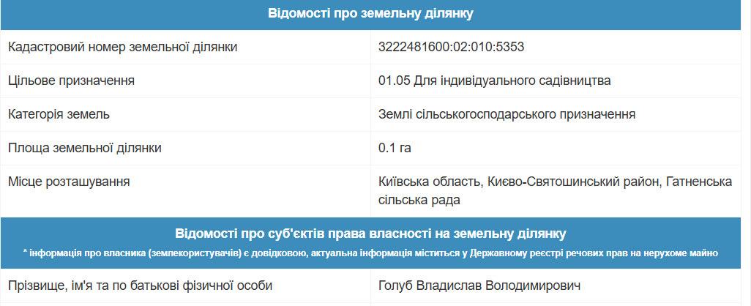Select the "Кадастровий номер земельної ділянки" label

click(x=122, y=48)
